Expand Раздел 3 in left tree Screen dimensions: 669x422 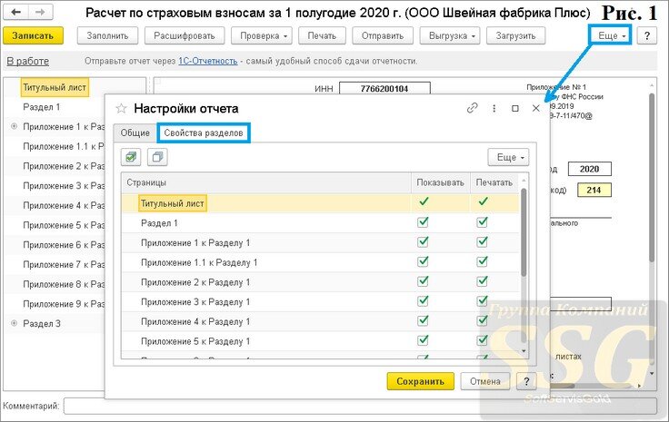click(x=14, y=323)
